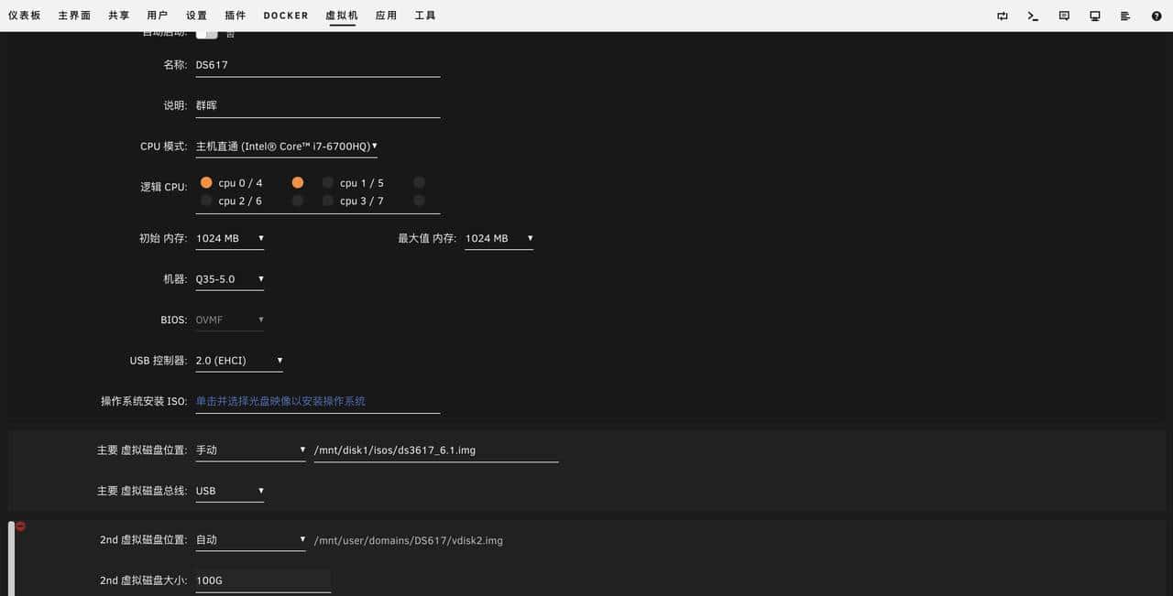Toggle the 自动启动 switch
The height and width of the screenshot is (596, 1173).
coord(205,30)
